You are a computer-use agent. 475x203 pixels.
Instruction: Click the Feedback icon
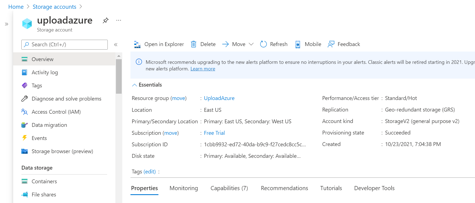tap(331, 44)
